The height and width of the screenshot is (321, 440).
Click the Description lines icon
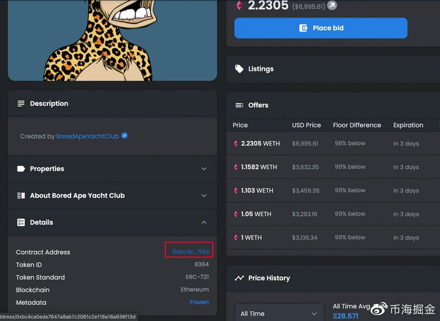21,104
